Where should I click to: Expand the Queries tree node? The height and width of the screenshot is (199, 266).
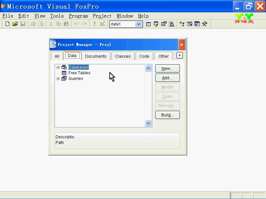[x=58, y=79]
